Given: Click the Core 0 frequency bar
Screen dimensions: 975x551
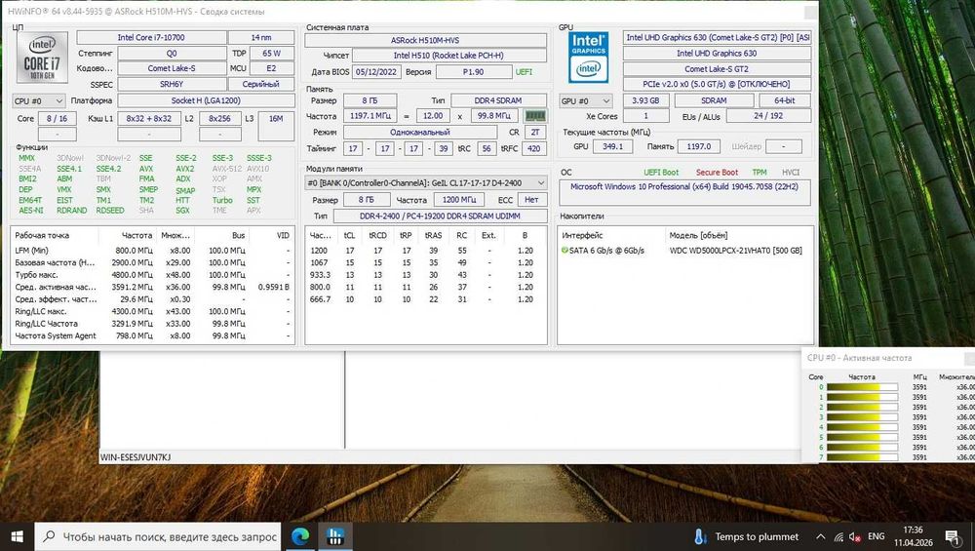Looking at the screenshot, I should [862, 387].
